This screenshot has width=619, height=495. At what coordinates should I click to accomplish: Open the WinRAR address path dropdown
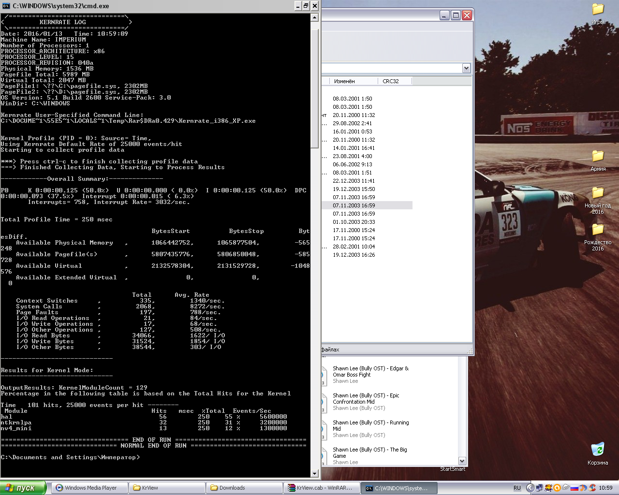coord(466,68)
